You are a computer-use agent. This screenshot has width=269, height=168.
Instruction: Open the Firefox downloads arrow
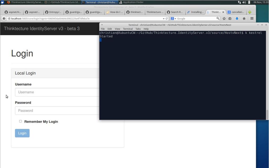[x=237, y=19]
